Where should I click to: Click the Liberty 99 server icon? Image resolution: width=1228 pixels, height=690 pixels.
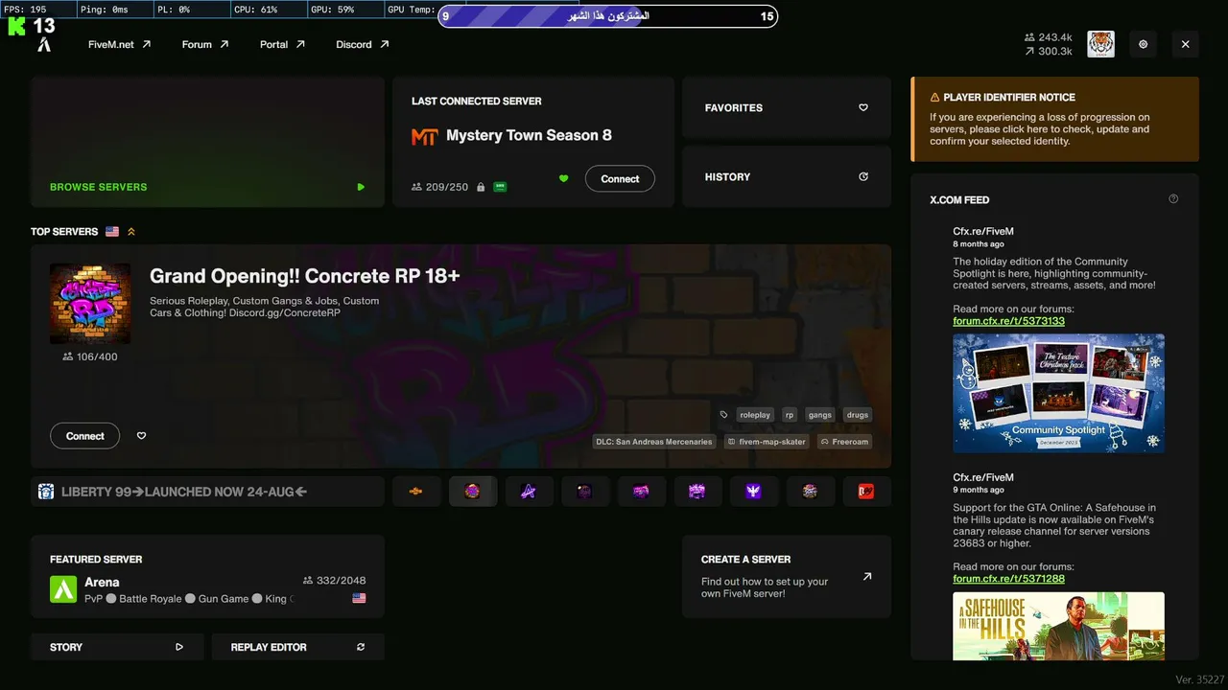coord(46,492)
